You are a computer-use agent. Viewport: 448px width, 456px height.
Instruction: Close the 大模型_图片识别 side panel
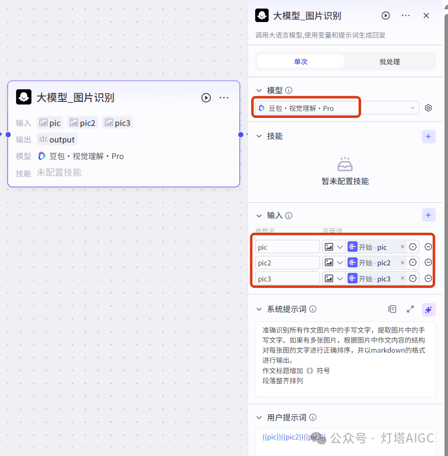(x=426, y=16)
